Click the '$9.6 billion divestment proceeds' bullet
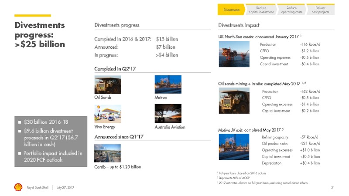This screenshot has width=349, height=196. point(51,137)
